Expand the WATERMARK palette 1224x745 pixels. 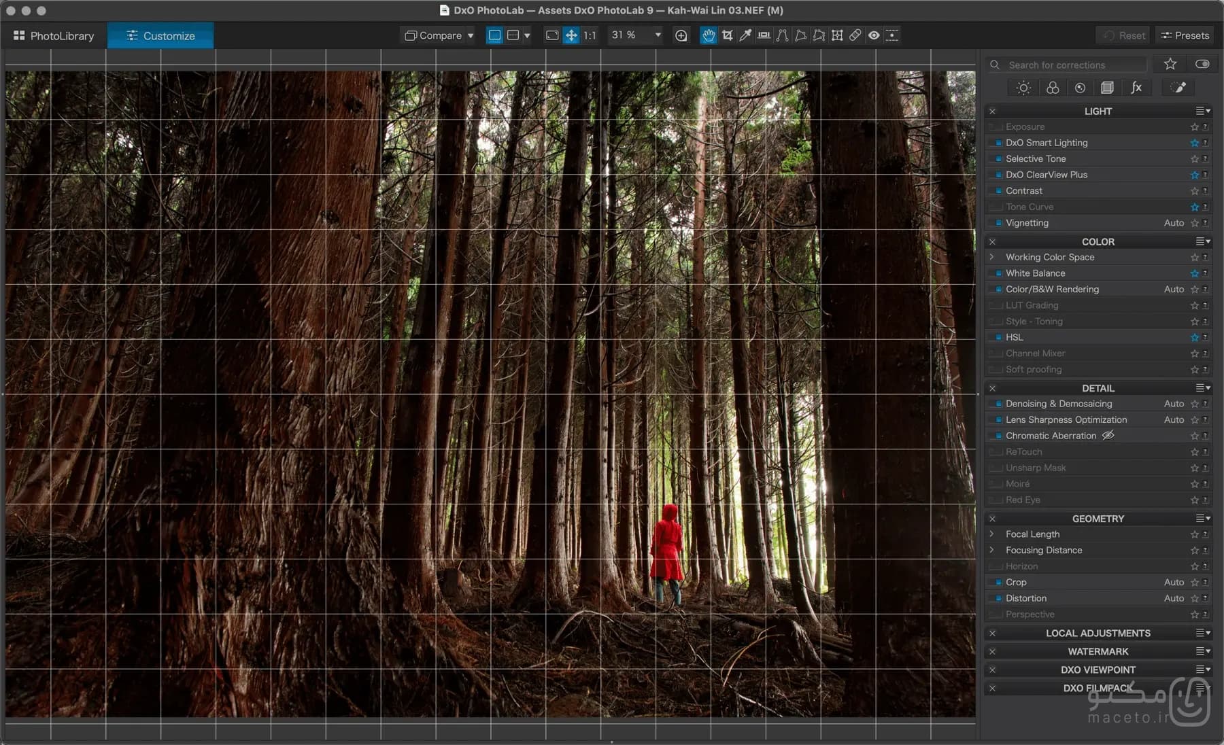click(1098, 651)
